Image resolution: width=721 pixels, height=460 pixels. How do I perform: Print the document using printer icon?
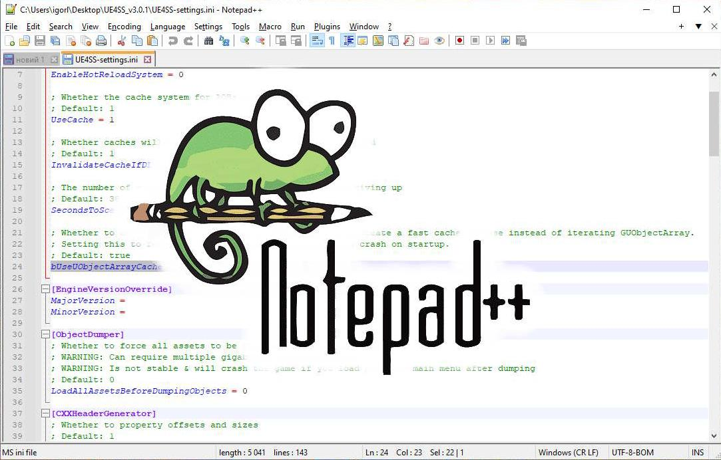(x=101, y=41)
